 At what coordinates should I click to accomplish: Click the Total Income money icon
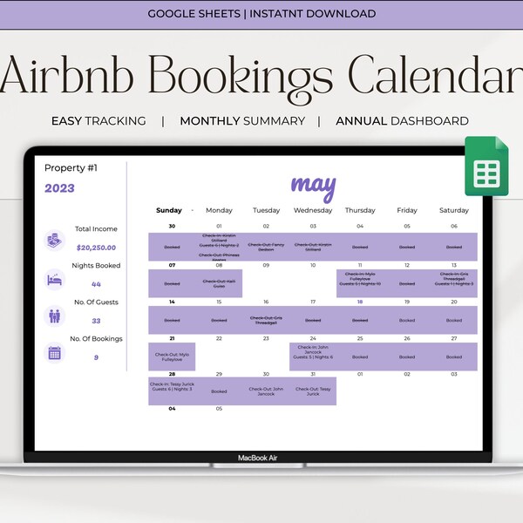pos(54,240)
